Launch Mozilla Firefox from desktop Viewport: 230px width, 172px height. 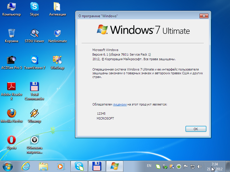[x=11, y=116]
